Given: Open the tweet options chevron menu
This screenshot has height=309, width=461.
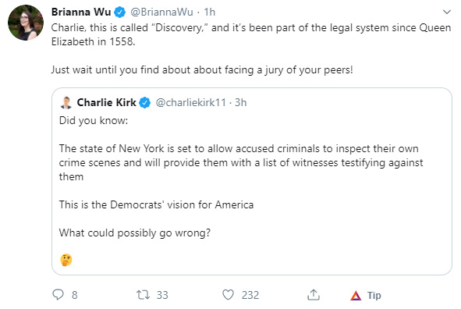Looking at the screenshot, I should [447, 12].
